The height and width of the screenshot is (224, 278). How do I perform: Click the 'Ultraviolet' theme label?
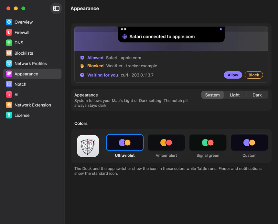pyautogui.click(x=125, y=155)
